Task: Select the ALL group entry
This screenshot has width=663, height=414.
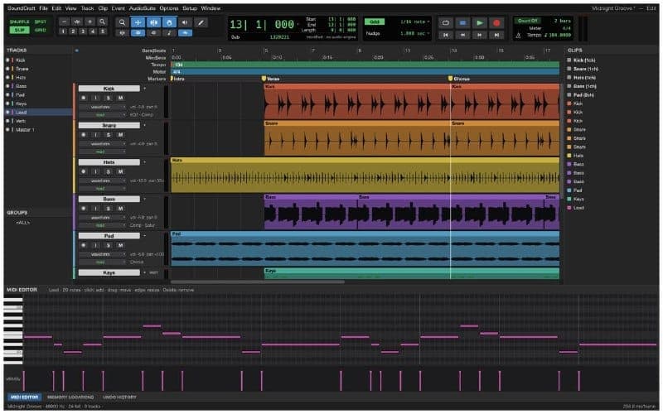Action: coord(23,223)
